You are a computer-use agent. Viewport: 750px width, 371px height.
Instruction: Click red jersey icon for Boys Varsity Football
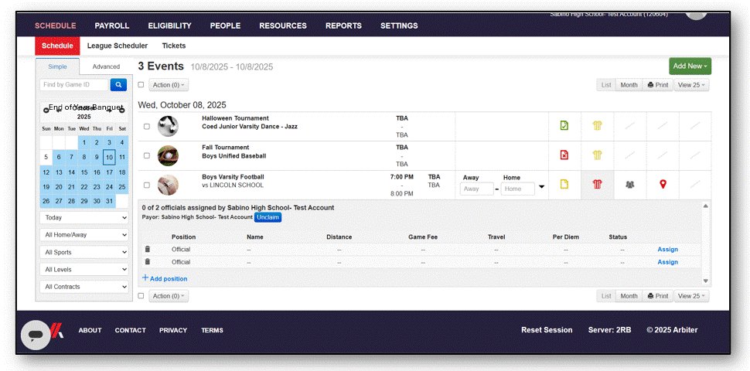597,185
